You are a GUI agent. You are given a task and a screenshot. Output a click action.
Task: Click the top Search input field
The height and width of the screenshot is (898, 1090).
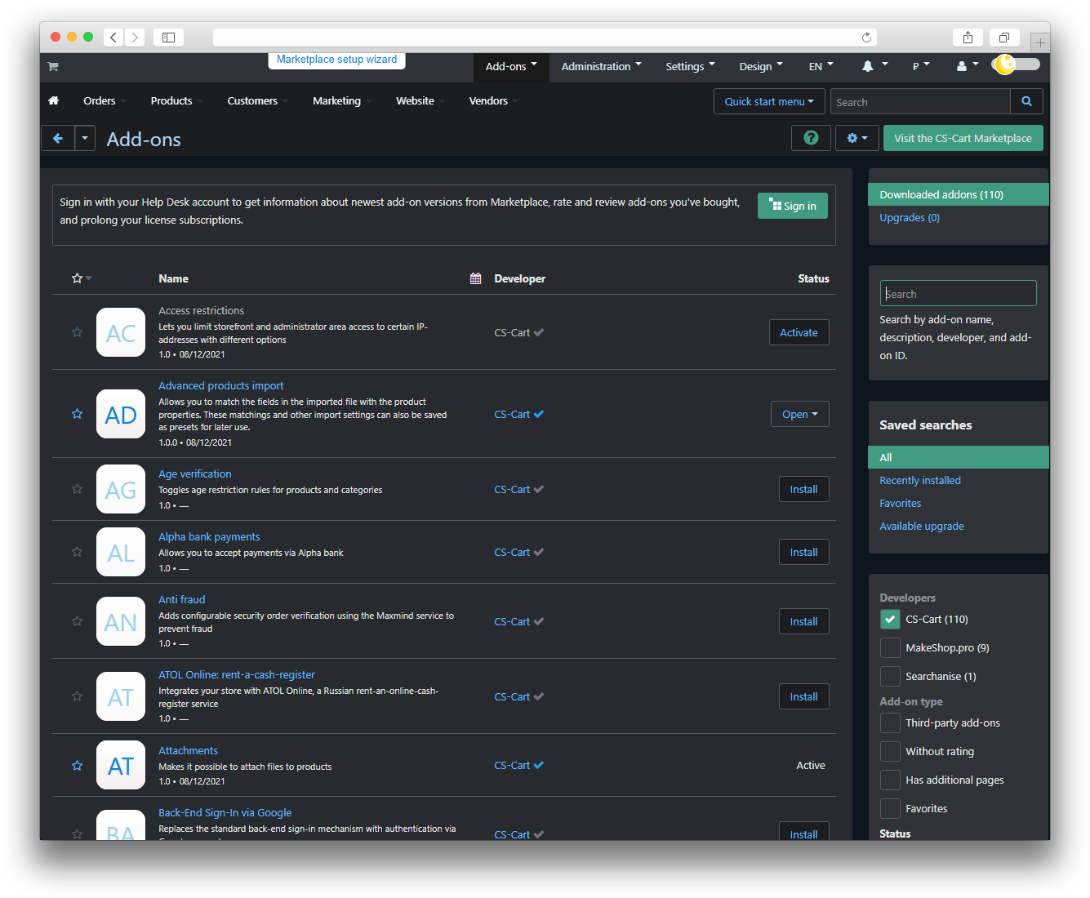920,102
